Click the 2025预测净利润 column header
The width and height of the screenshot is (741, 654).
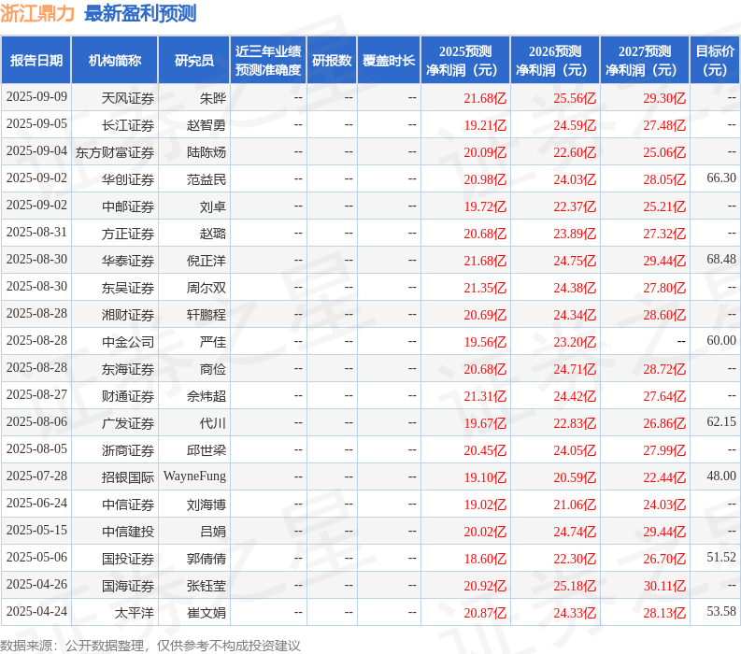[x=465, y=61]
